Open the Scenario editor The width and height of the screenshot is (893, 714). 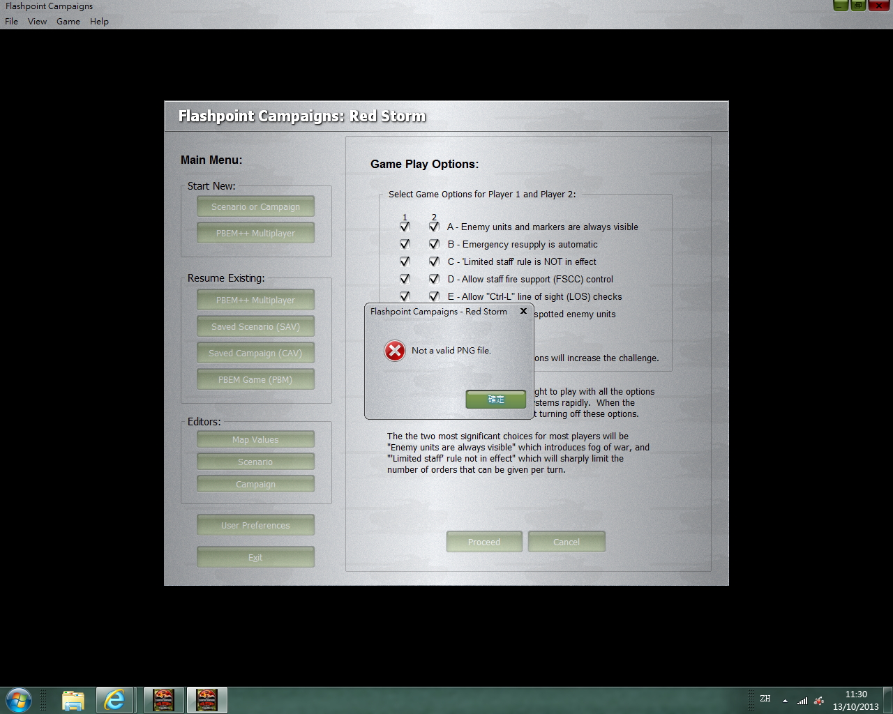(x=255, y=462)
